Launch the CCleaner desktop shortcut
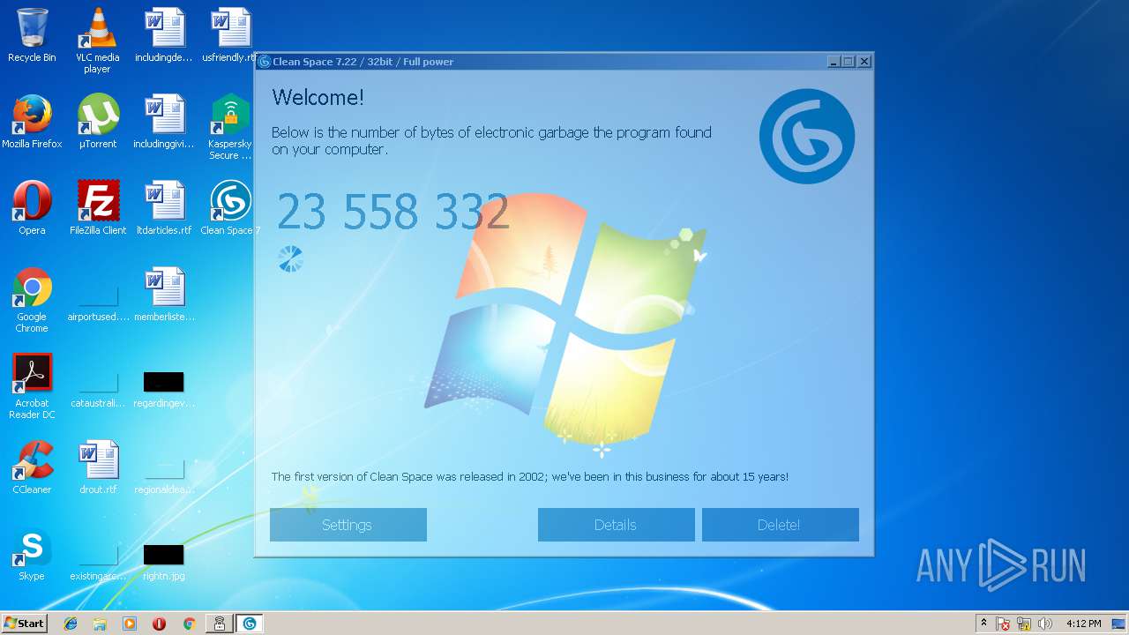 click(x=32, y=467)
